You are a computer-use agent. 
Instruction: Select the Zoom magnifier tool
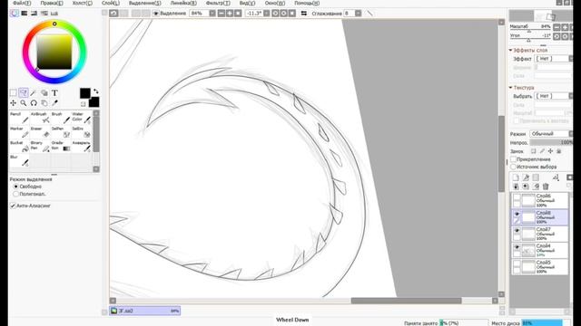pos(24,102)
